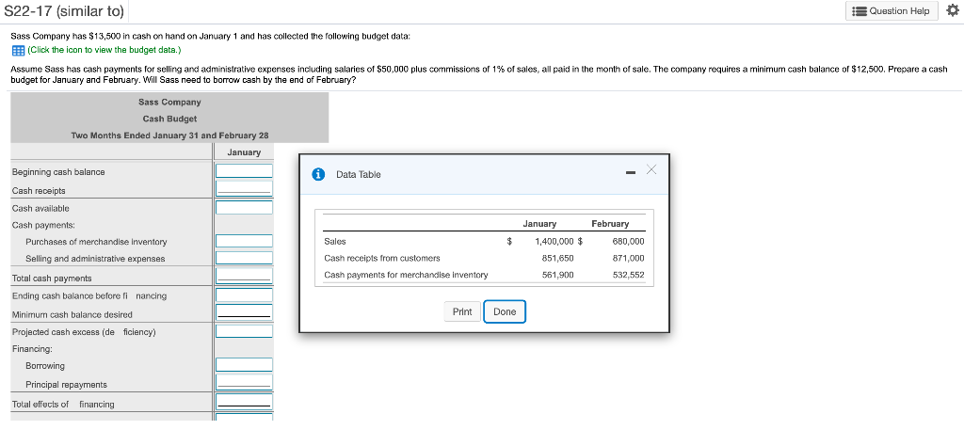Click February merchandise payments value 532,552
964x430 pixels.
(628, 275)
